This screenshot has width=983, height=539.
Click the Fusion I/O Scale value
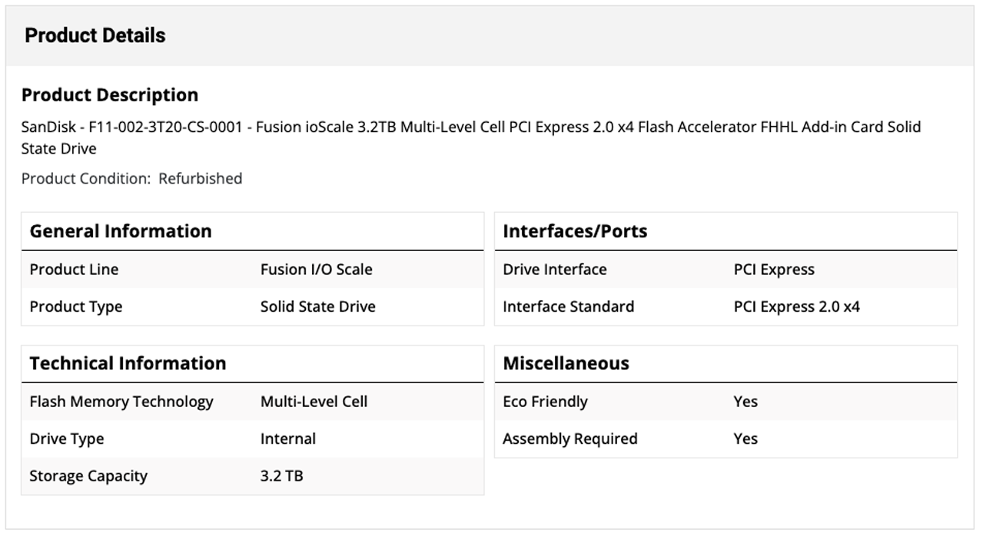tap(316, 269)
